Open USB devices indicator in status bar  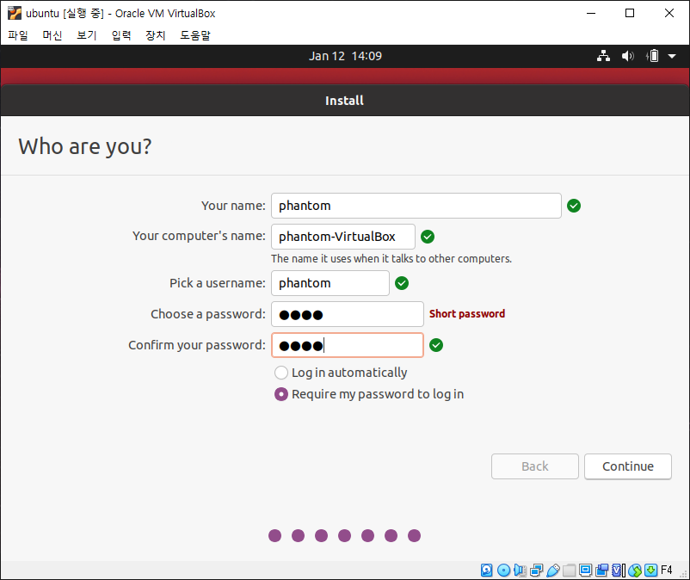[553, 571]
